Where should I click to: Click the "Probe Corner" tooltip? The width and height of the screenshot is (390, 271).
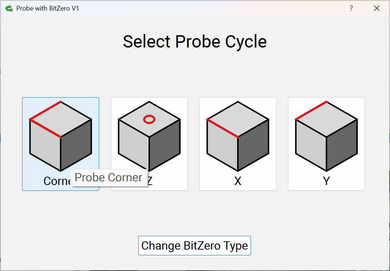click(109, 177)
